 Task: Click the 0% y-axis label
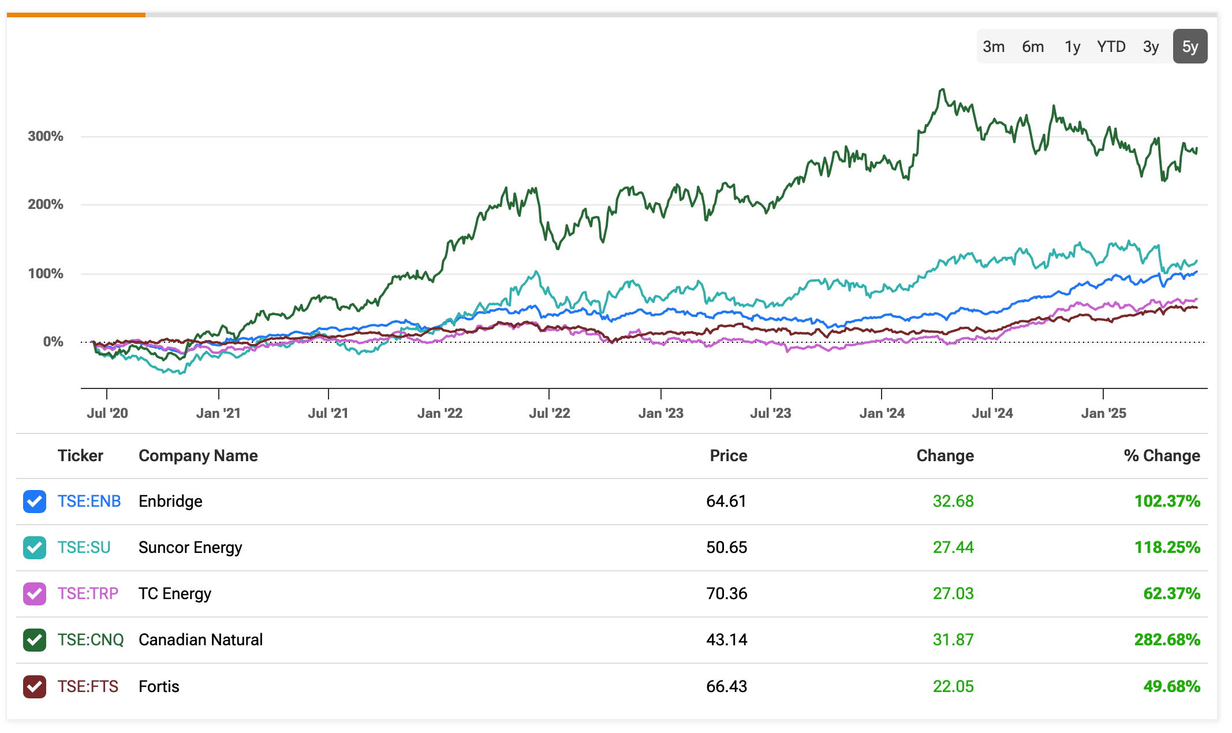click(53, 342)
